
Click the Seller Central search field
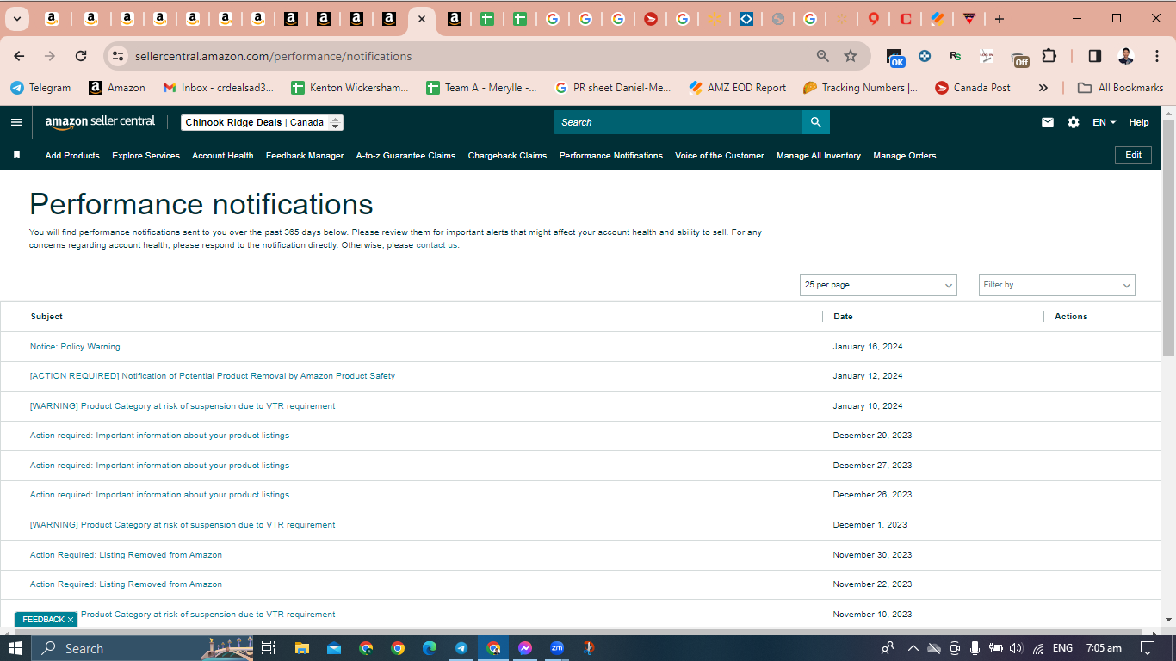coord(678,122)
